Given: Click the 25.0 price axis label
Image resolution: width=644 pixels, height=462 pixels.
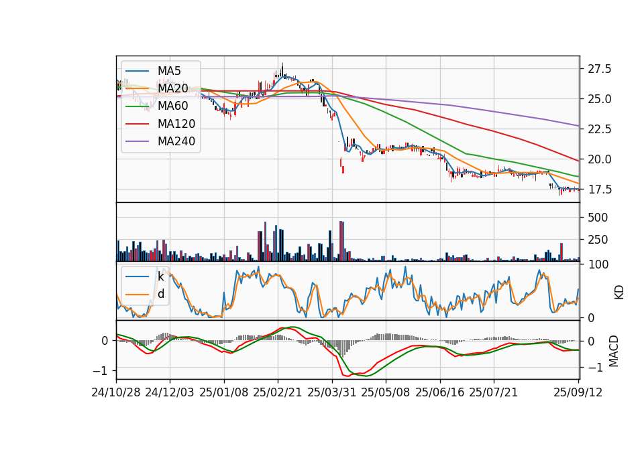Looking at the screenshot, I should click(599, 99).
